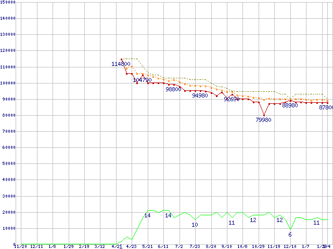333x249 pixels.
Task: Select the 92690 price label
Action: (232, 99)
